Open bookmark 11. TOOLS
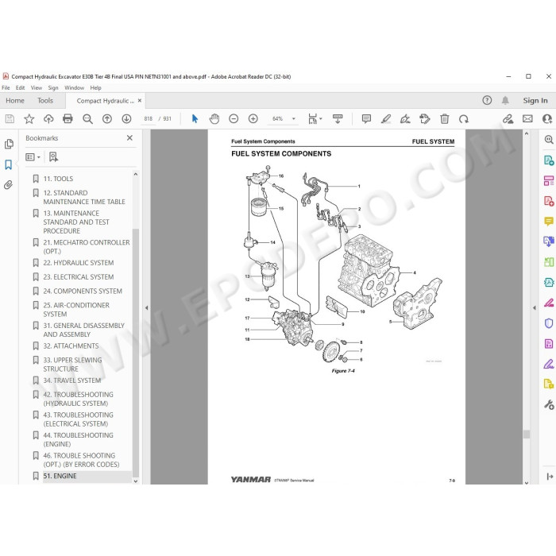Viewport: 556px width, 556px height. click(x=58, y=179)
